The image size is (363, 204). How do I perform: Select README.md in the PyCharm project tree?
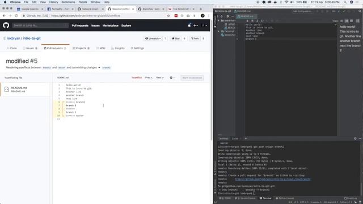230,28
